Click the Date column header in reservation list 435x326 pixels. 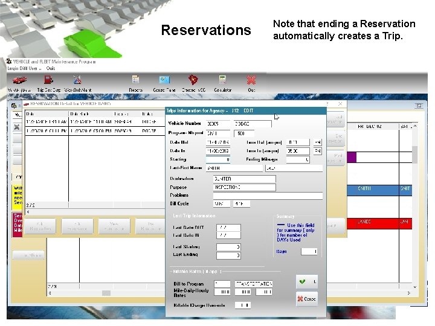pyautogui.click(x=47, y=114)
